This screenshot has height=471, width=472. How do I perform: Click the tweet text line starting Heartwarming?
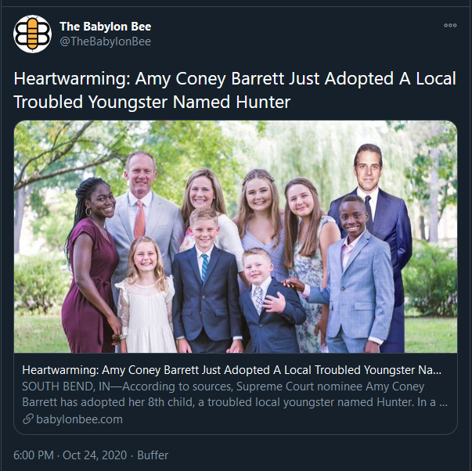click(235, 78)
